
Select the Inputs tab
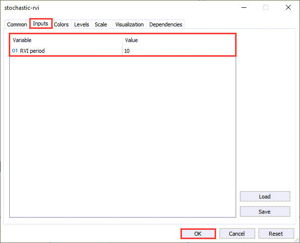[x=40, y=23]
